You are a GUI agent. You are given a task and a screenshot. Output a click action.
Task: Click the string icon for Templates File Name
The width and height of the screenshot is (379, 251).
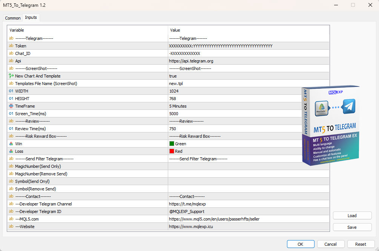11,84
